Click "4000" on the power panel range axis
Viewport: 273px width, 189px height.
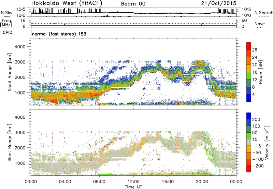20,47
